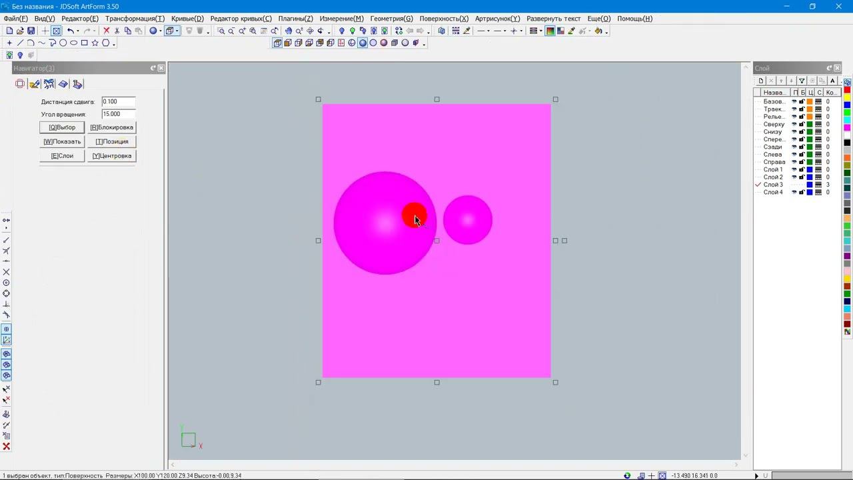Select the polygon drawing tool
The height and width of the screenshot is (480, 853).
point(105,43)
